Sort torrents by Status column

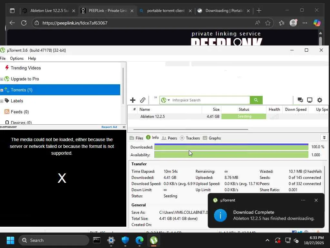click(x=244, y=109)
